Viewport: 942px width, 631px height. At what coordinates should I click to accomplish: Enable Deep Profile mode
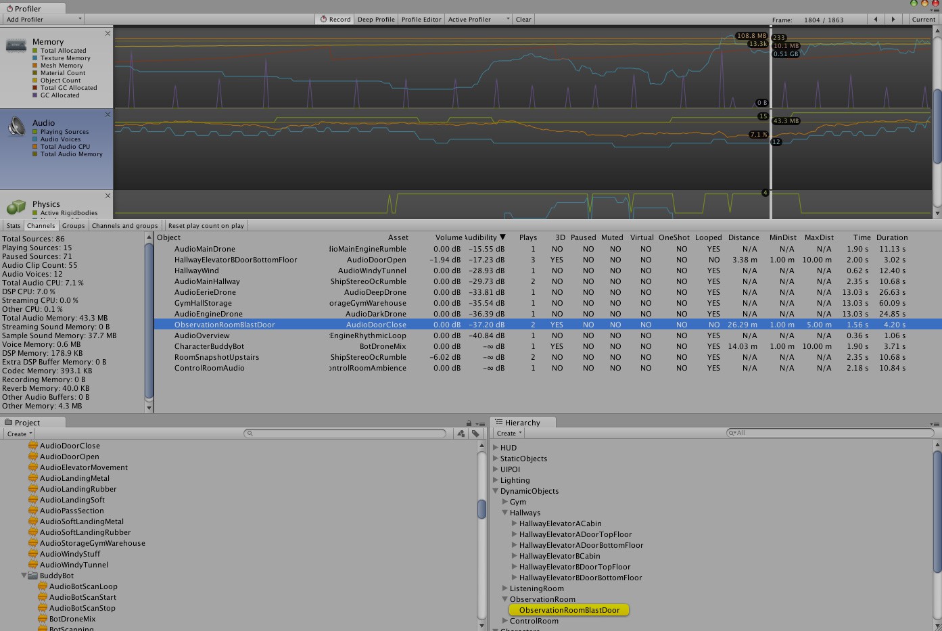(376, 20)
